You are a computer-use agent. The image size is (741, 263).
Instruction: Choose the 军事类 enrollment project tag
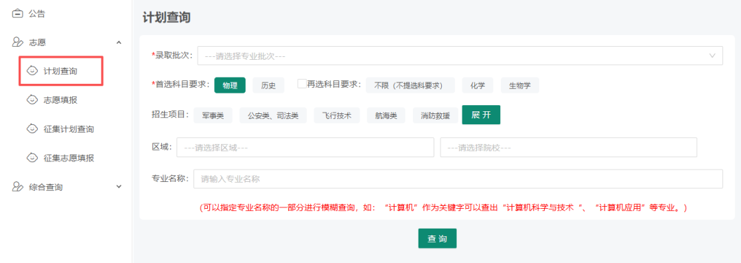click(x=213, y=115)
